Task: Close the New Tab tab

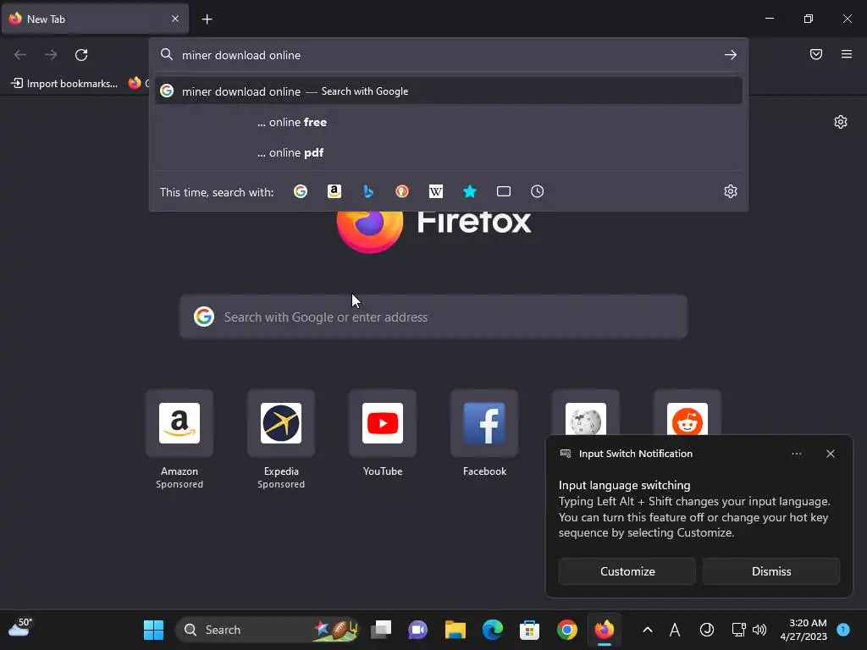Action: [x=175, y=19]
